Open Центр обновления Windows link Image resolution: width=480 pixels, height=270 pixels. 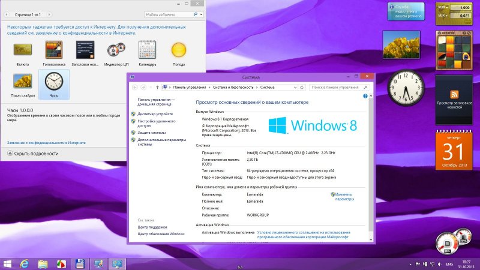click(x=161, y=234)
